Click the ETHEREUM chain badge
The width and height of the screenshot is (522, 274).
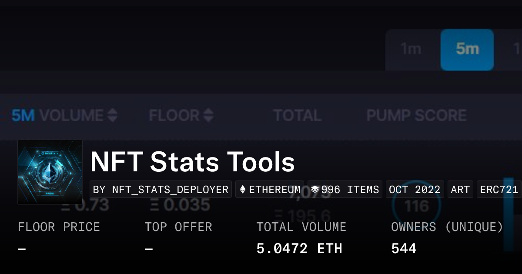(270, 190)
